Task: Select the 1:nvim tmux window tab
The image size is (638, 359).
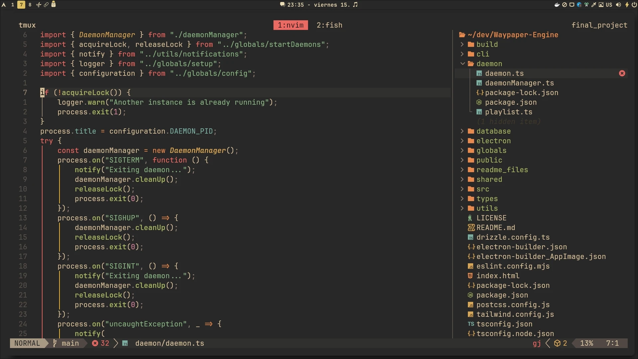Action: pos(291,25)
